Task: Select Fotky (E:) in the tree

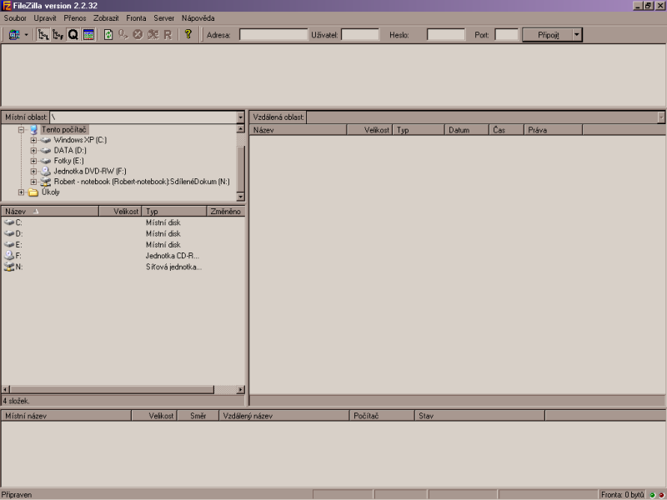Action: point(68,161)
